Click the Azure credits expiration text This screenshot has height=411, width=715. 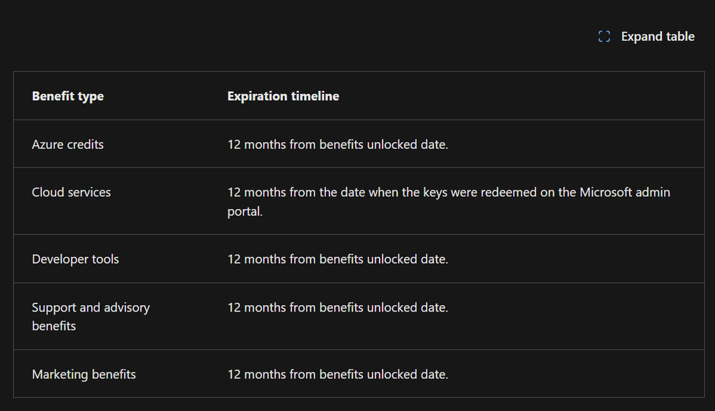(338, 145)
